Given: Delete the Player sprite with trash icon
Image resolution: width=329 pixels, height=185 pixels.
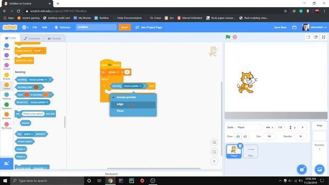Looking at the screenshot, I should coord(240,146).
